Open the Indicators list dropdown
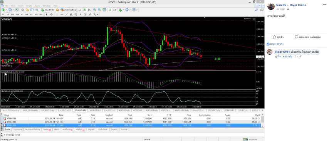 coord(121,10)
